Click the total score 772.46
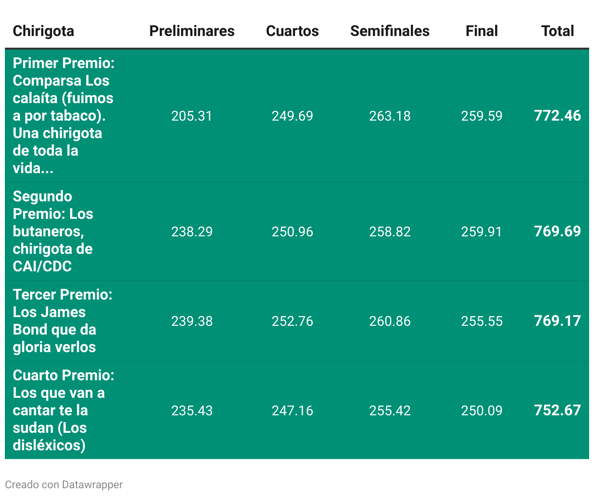Viewport: 594px width, 496px height. [x=557, y=116]
